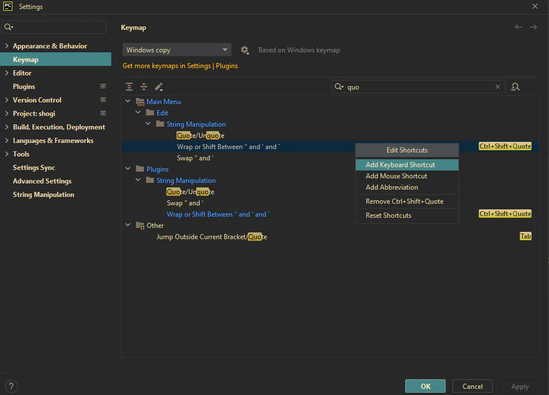Collapse the Other tree node
549x395 pixels.
click(128, 225)
